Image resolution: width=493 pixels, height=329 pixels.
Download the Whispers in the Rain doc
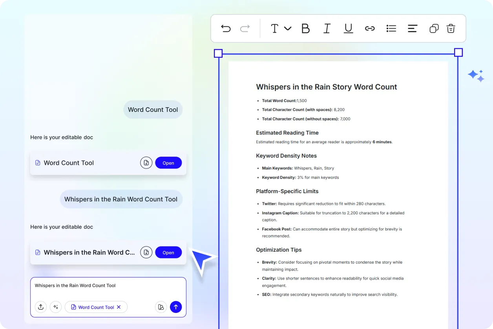tap(146, 252)
